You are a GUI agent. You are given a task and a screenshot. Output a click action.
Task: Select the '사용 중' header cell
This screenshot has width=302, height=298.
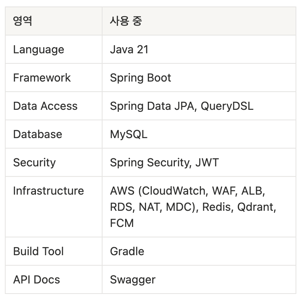(199, 21)
